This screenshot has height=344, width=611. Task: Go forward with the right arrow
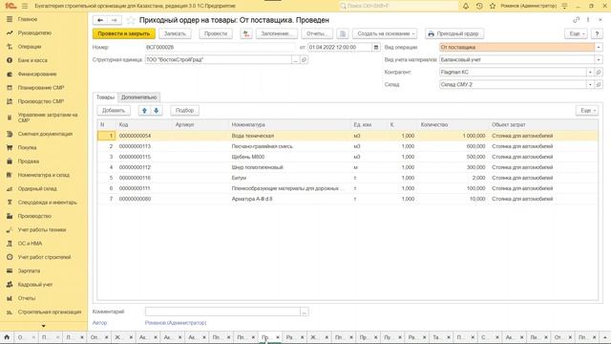tap(114, 20)
